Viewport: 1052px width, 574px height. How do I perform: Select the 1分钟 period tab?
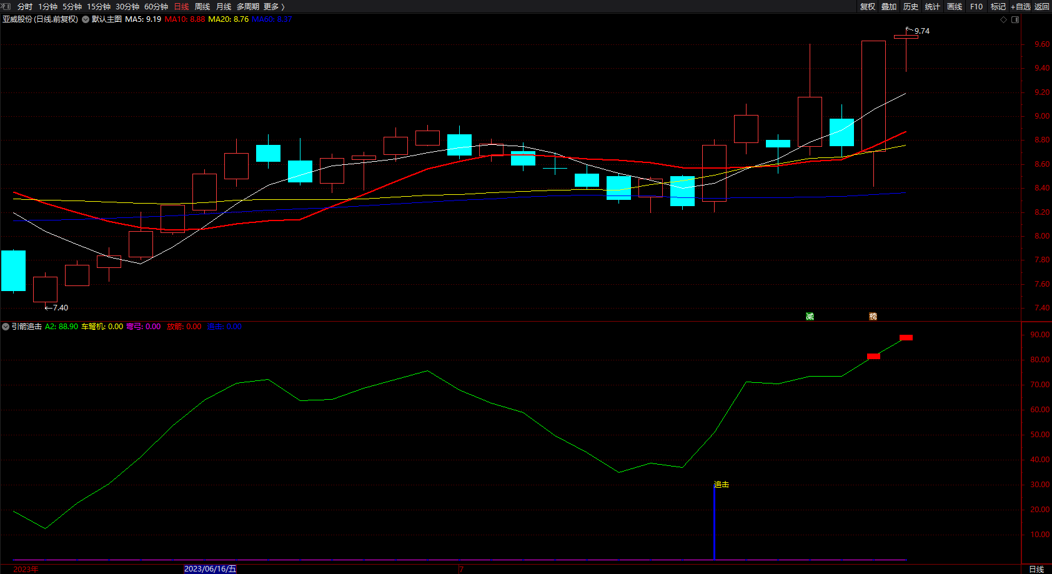[47, 6]
